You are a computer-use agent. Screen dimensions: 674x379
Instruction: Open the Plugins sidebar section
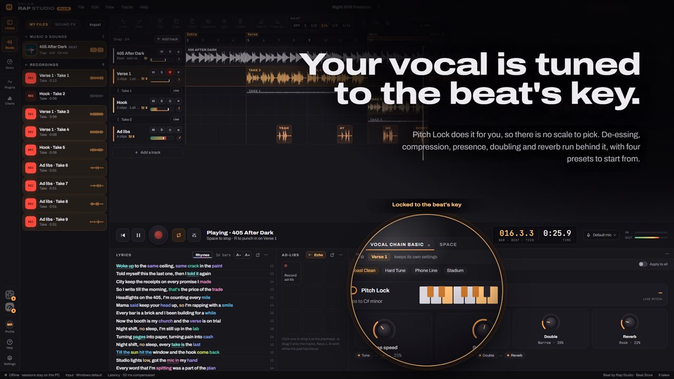click(x=9, y=84)
